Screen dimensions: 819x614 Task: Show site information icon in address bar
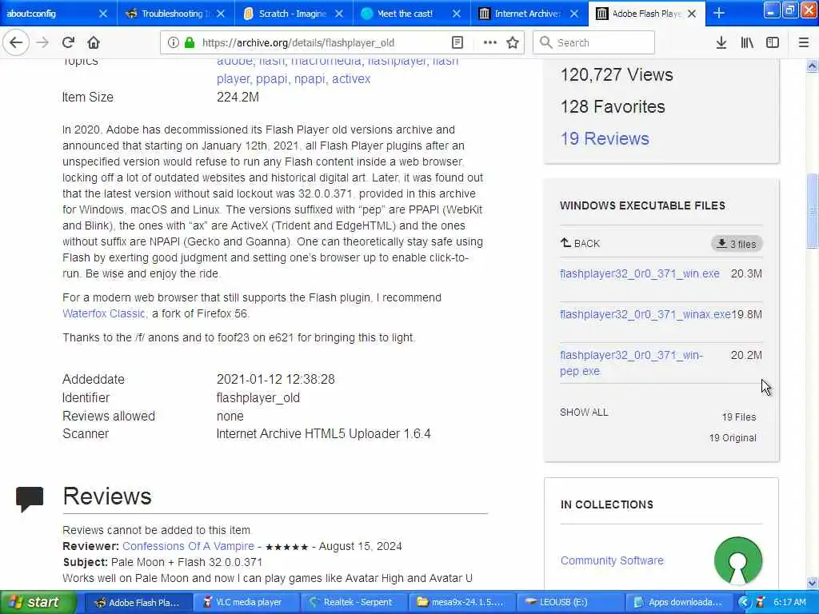pos(173,43)
